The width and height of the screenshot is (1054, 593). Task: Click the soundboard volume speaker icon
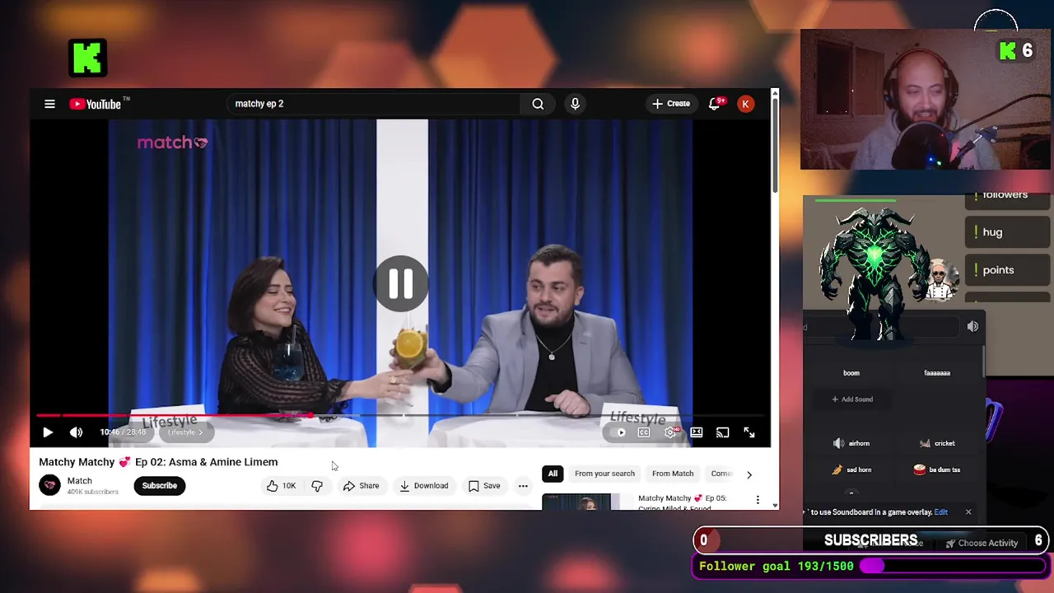click(x=972, y=327)
